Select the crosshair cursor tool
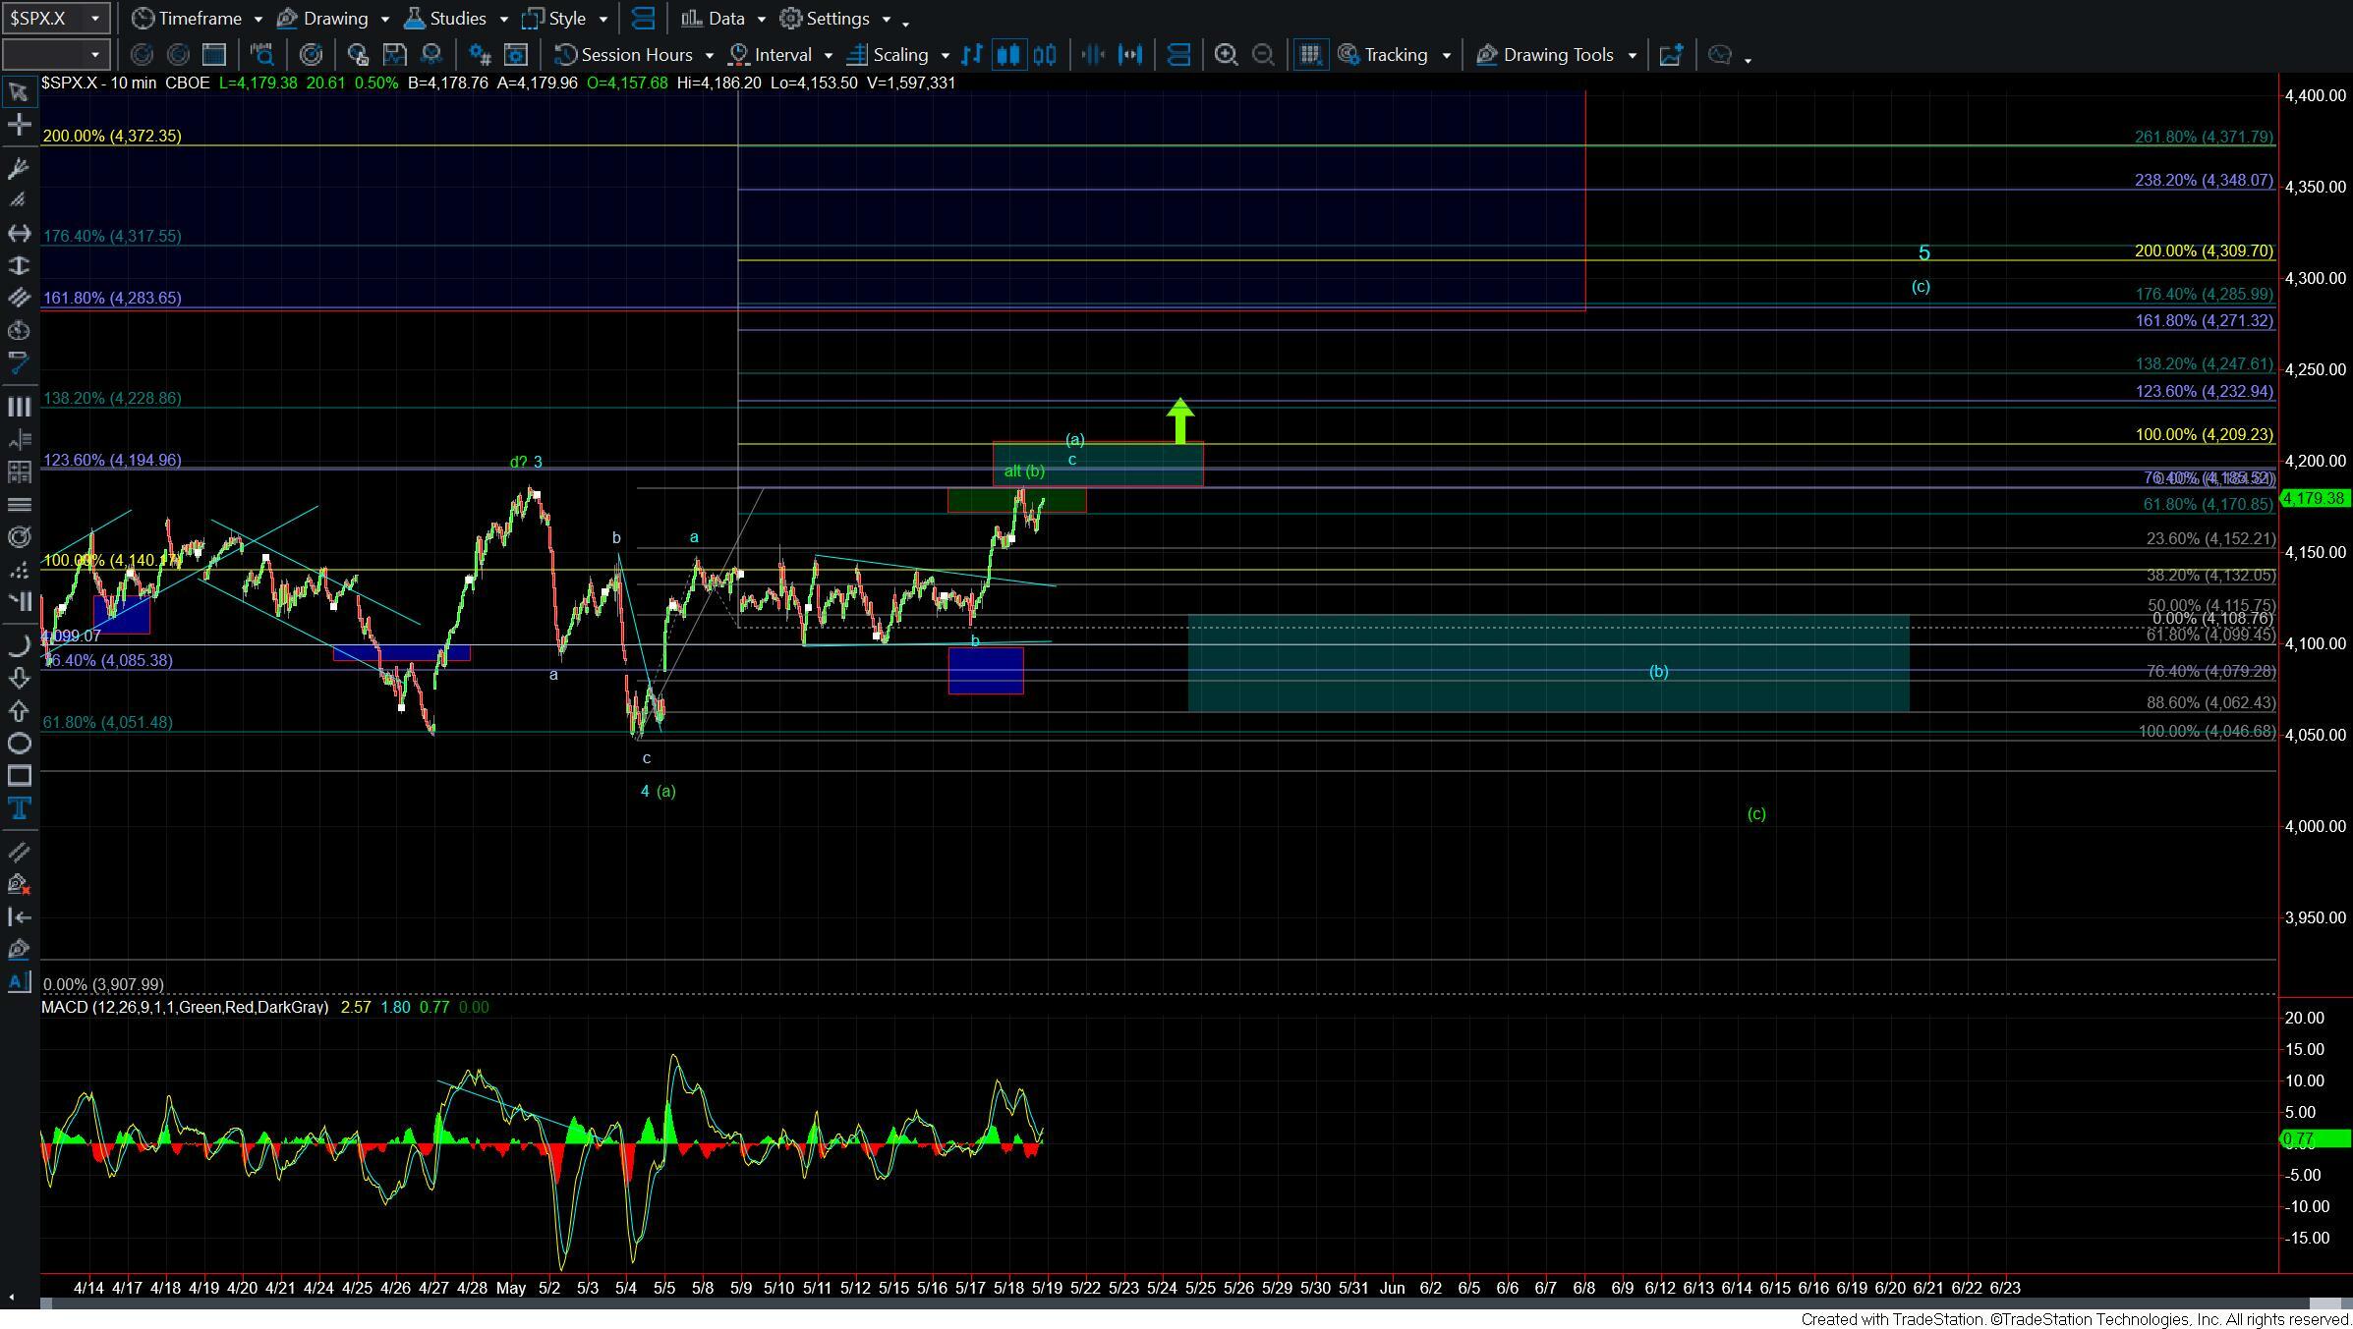This screenshot has height=1329, width=2353. coord(18,125)
